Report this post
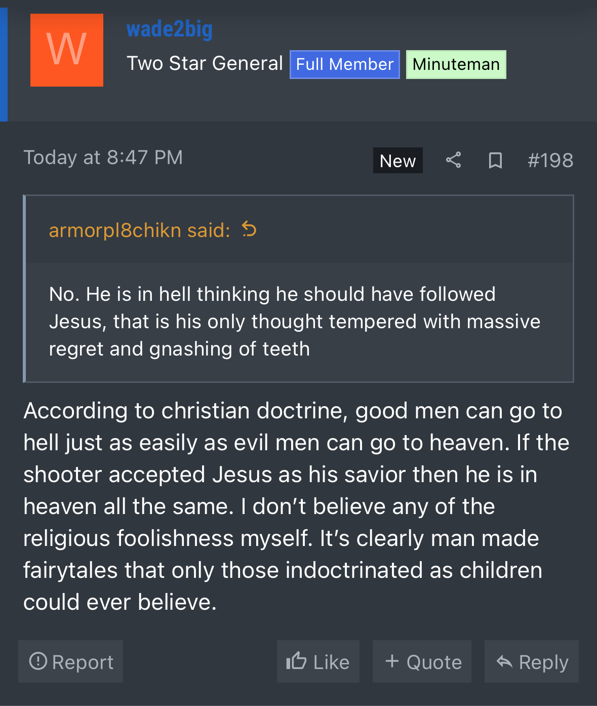Image resolution: width=597 pixels, height=706 pixels. coord(71,661)
